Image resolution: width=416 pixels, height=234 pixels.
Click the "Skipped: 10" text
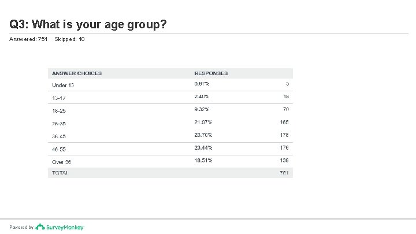click(69, 39)
